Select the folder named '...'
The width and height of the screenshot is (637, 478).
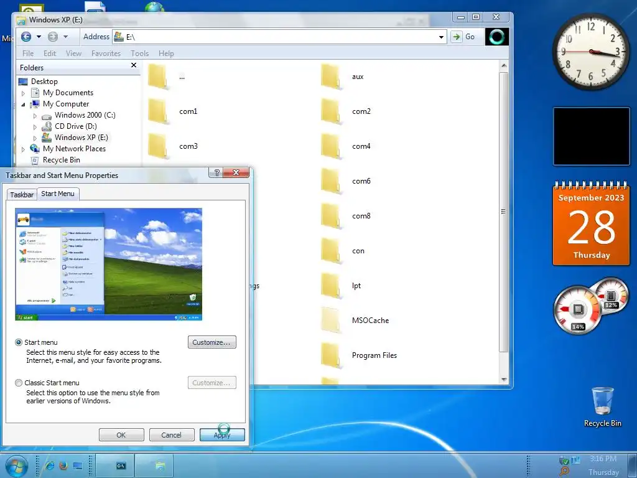point(158,77)
